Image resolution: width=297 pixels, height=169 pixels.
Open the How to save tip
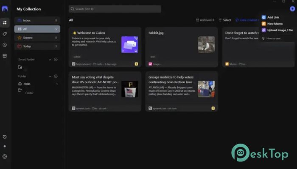pos(271,38)
